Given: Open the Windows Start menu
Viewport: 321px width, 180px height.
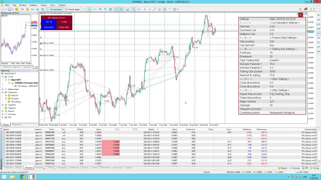Looking at the screenshot, I should point(4,177).
